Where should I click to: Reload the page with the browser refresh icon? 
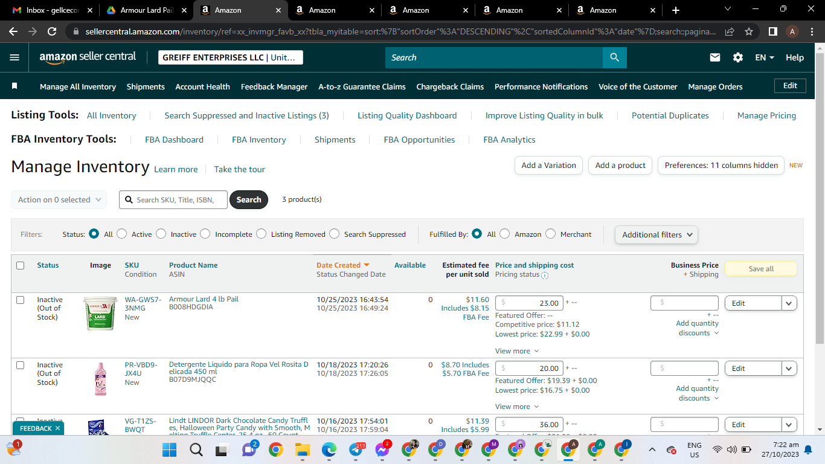52,31
